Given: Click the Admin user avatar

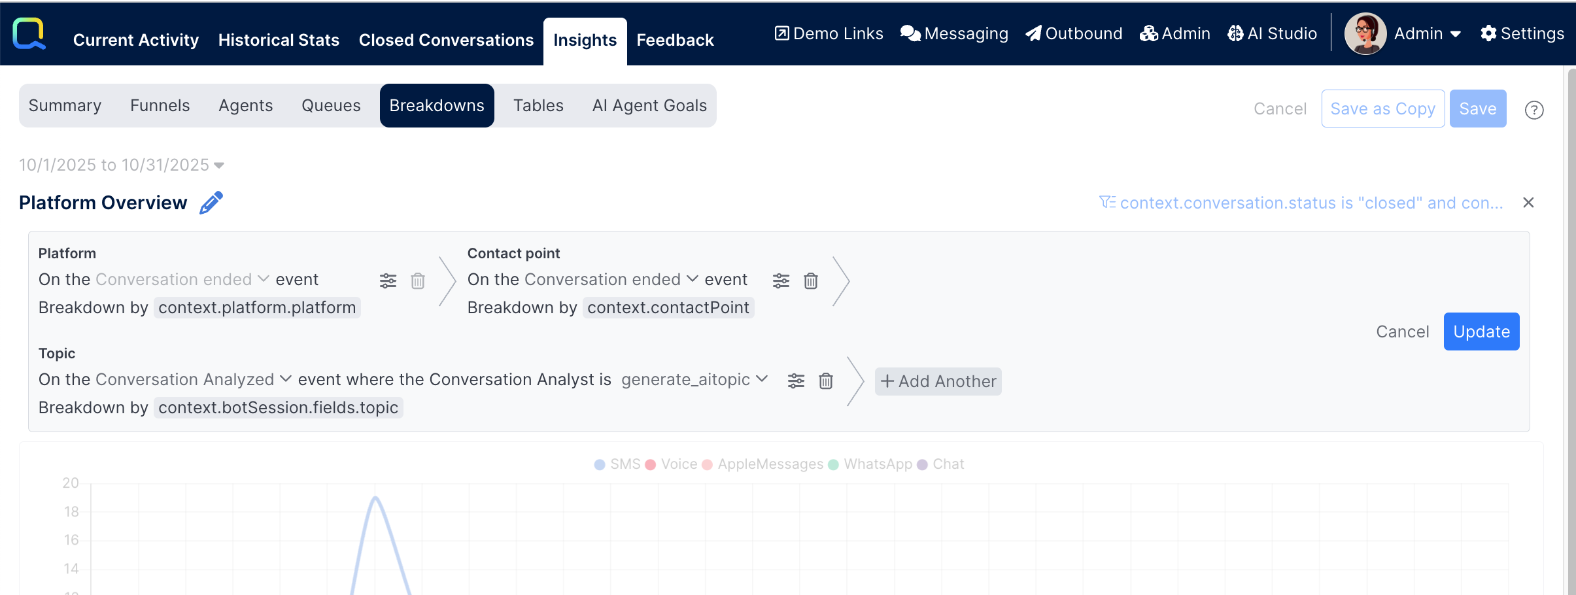Looking at the screenshot, I should (x=1365, y=33).
